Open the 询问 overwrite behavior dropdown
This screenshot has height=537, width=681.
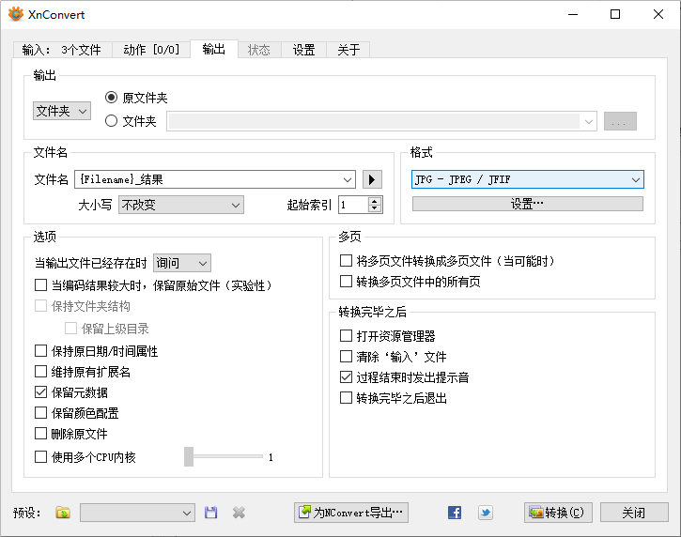click(182, 263)
